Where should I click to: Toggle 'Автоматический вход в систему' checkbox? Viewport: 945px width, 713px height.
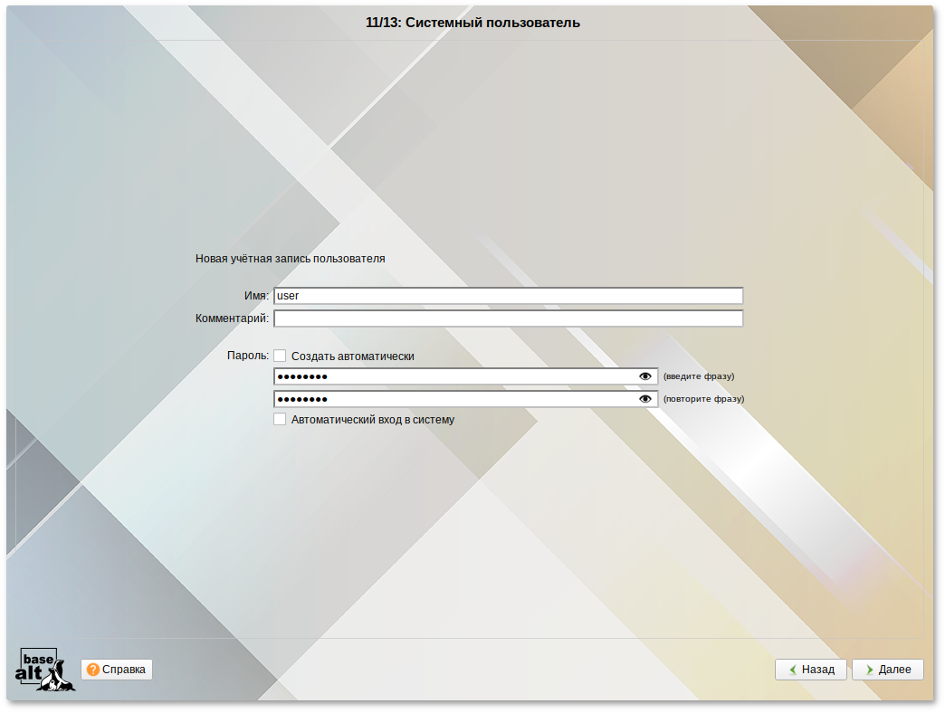click(x=281, y=420)
